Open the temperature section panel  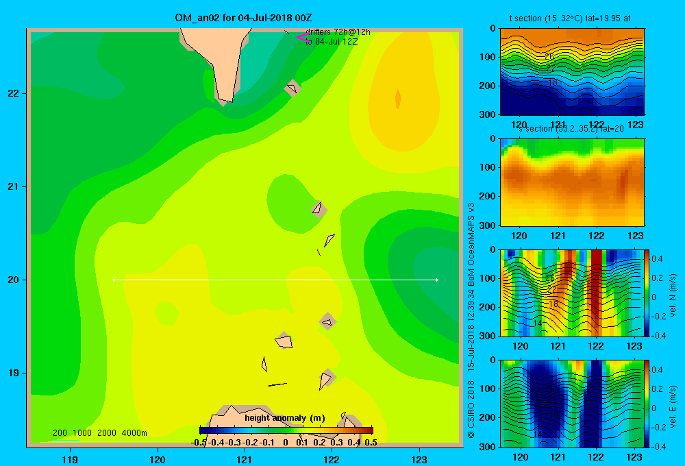572,72
